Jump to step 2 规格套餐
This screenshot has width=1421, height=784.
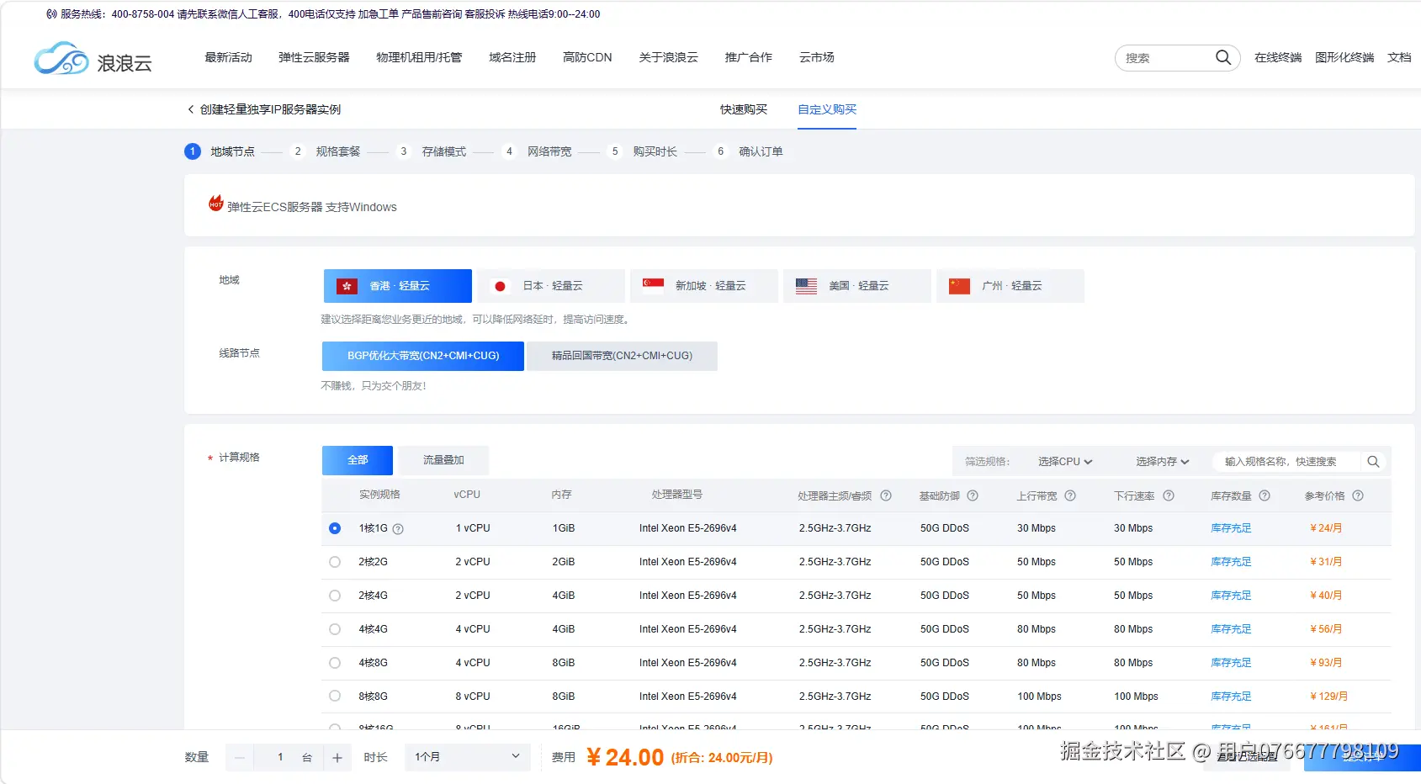click(328, 151)
